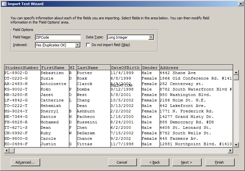245x171 pixels.
Task: Click the Advanced... button
Action: (x=26, y=162)
